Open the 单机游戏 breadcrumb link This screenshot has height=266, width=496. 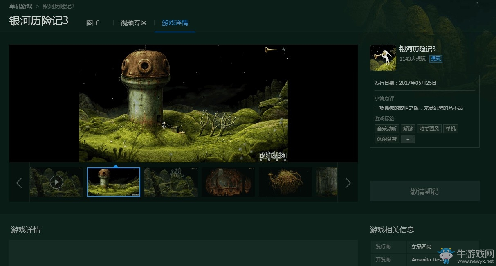tap(21, 6)
